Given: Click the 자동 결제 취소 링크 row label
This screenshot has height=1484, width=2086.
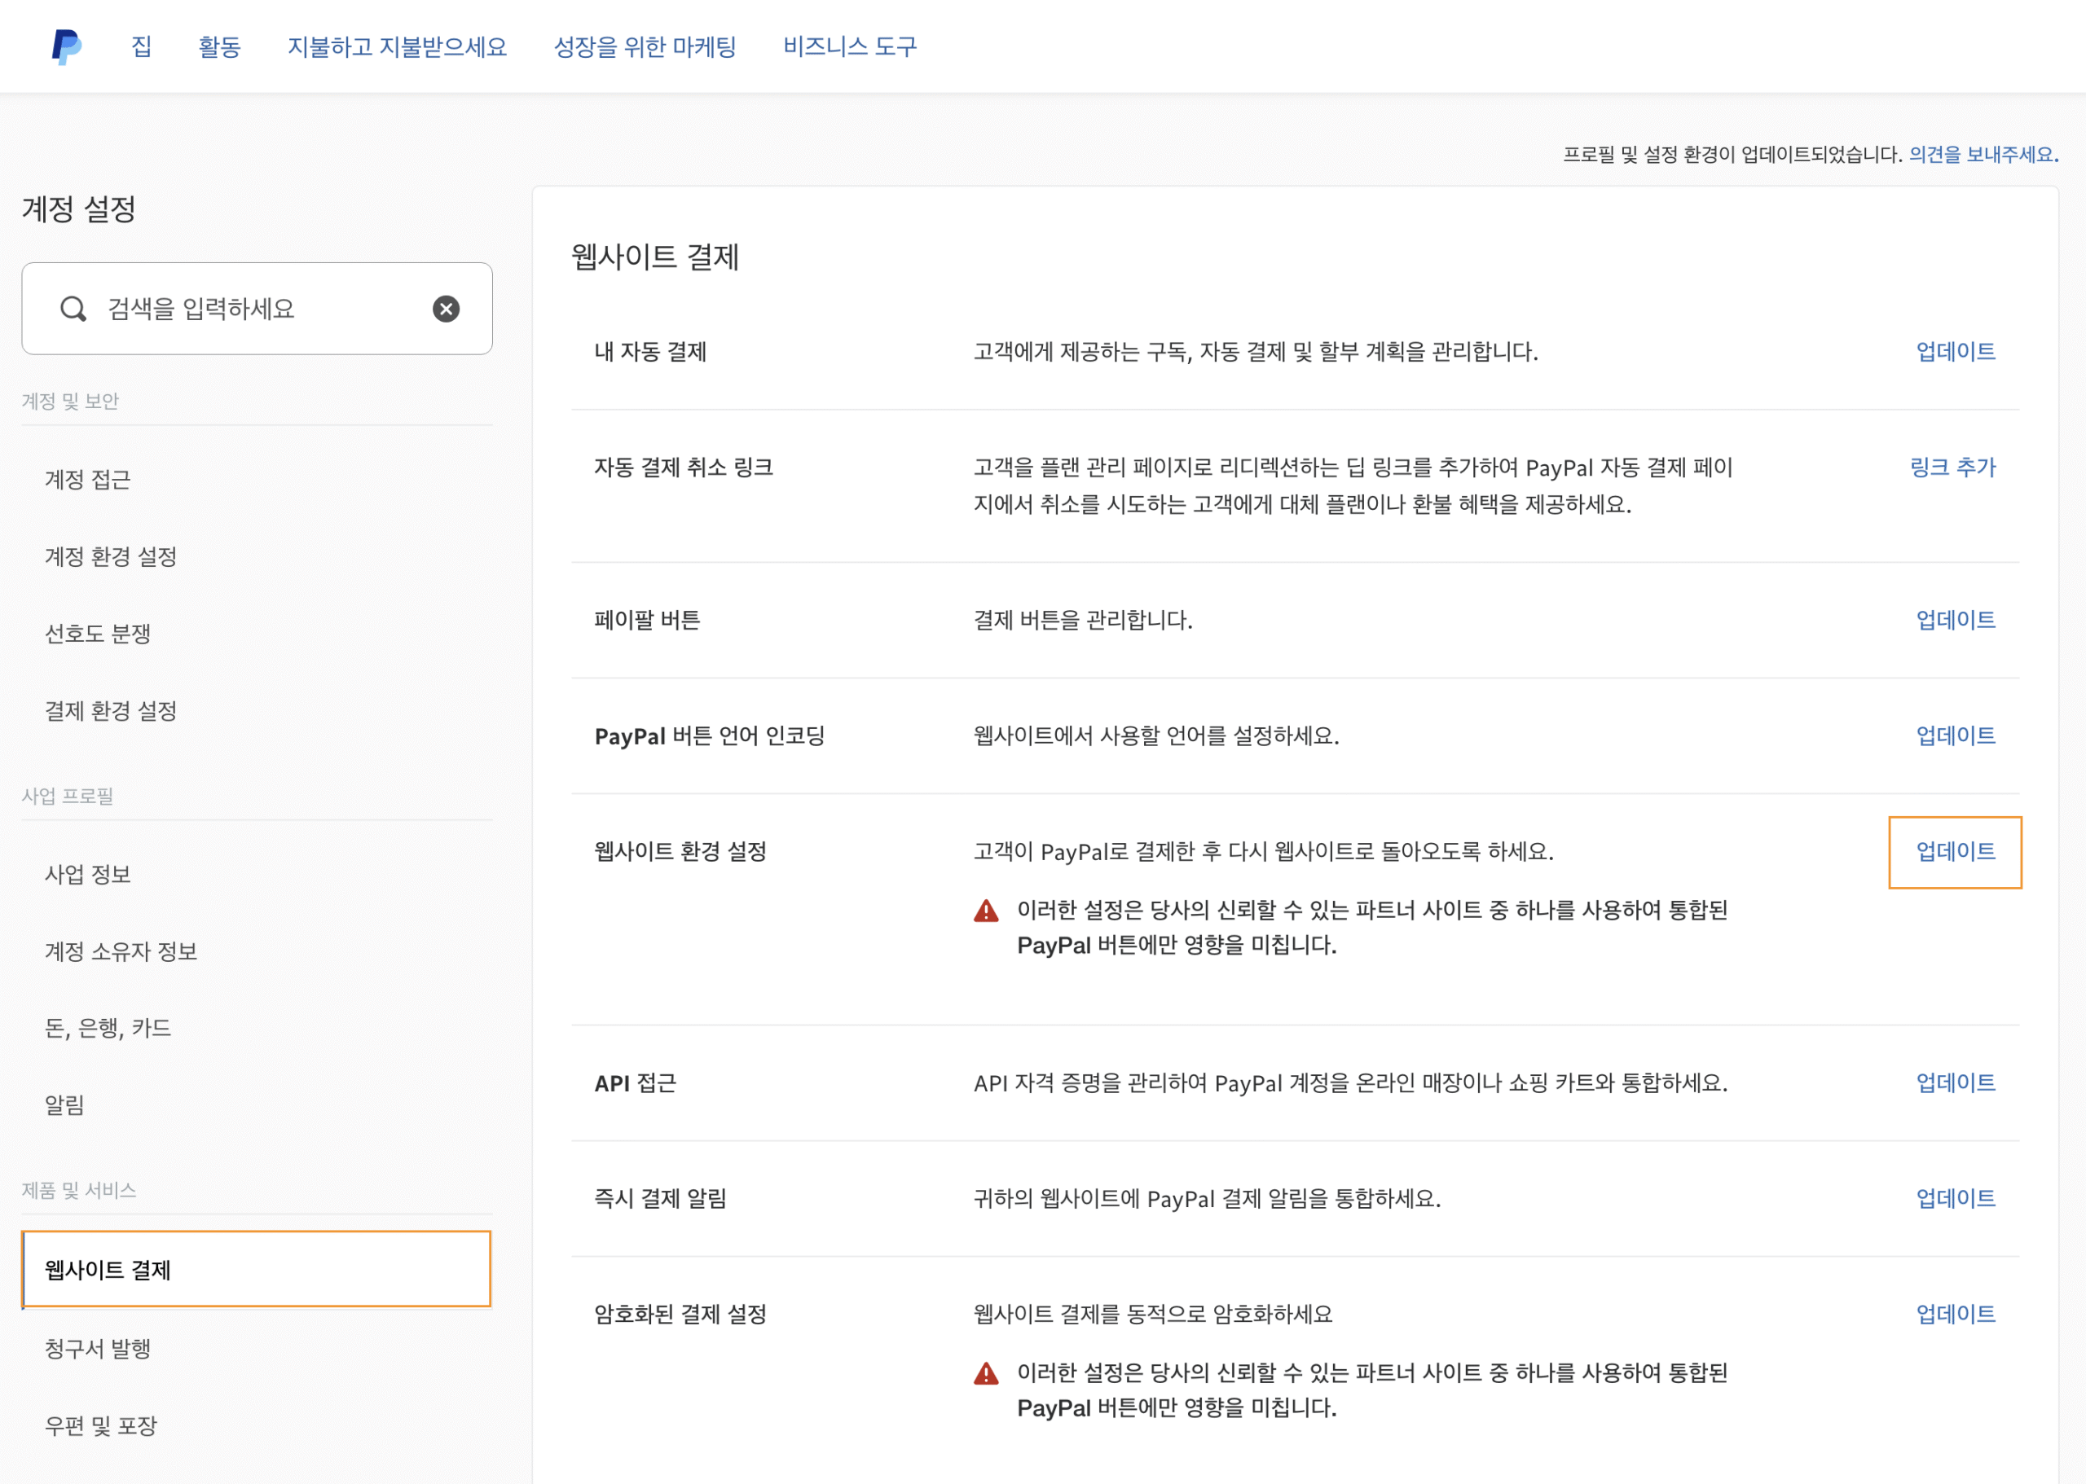Looking at the screenshot, I should (684, 468).
